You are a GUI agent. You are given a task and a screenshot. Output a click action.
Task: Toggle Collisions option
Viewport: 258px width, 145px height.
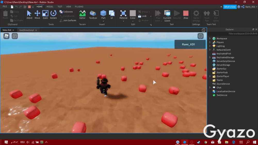(x=66, y=12)
